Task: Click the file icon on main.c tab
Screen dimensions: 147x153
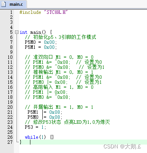Action: point(3,4)
